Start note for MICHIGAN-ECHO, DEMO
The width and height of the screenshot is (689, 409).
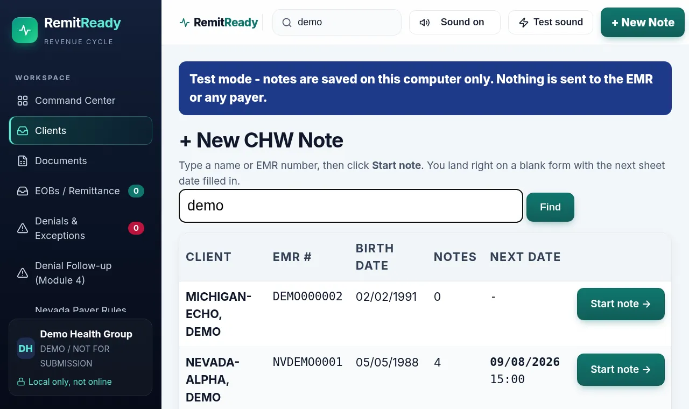coord(621,304)
